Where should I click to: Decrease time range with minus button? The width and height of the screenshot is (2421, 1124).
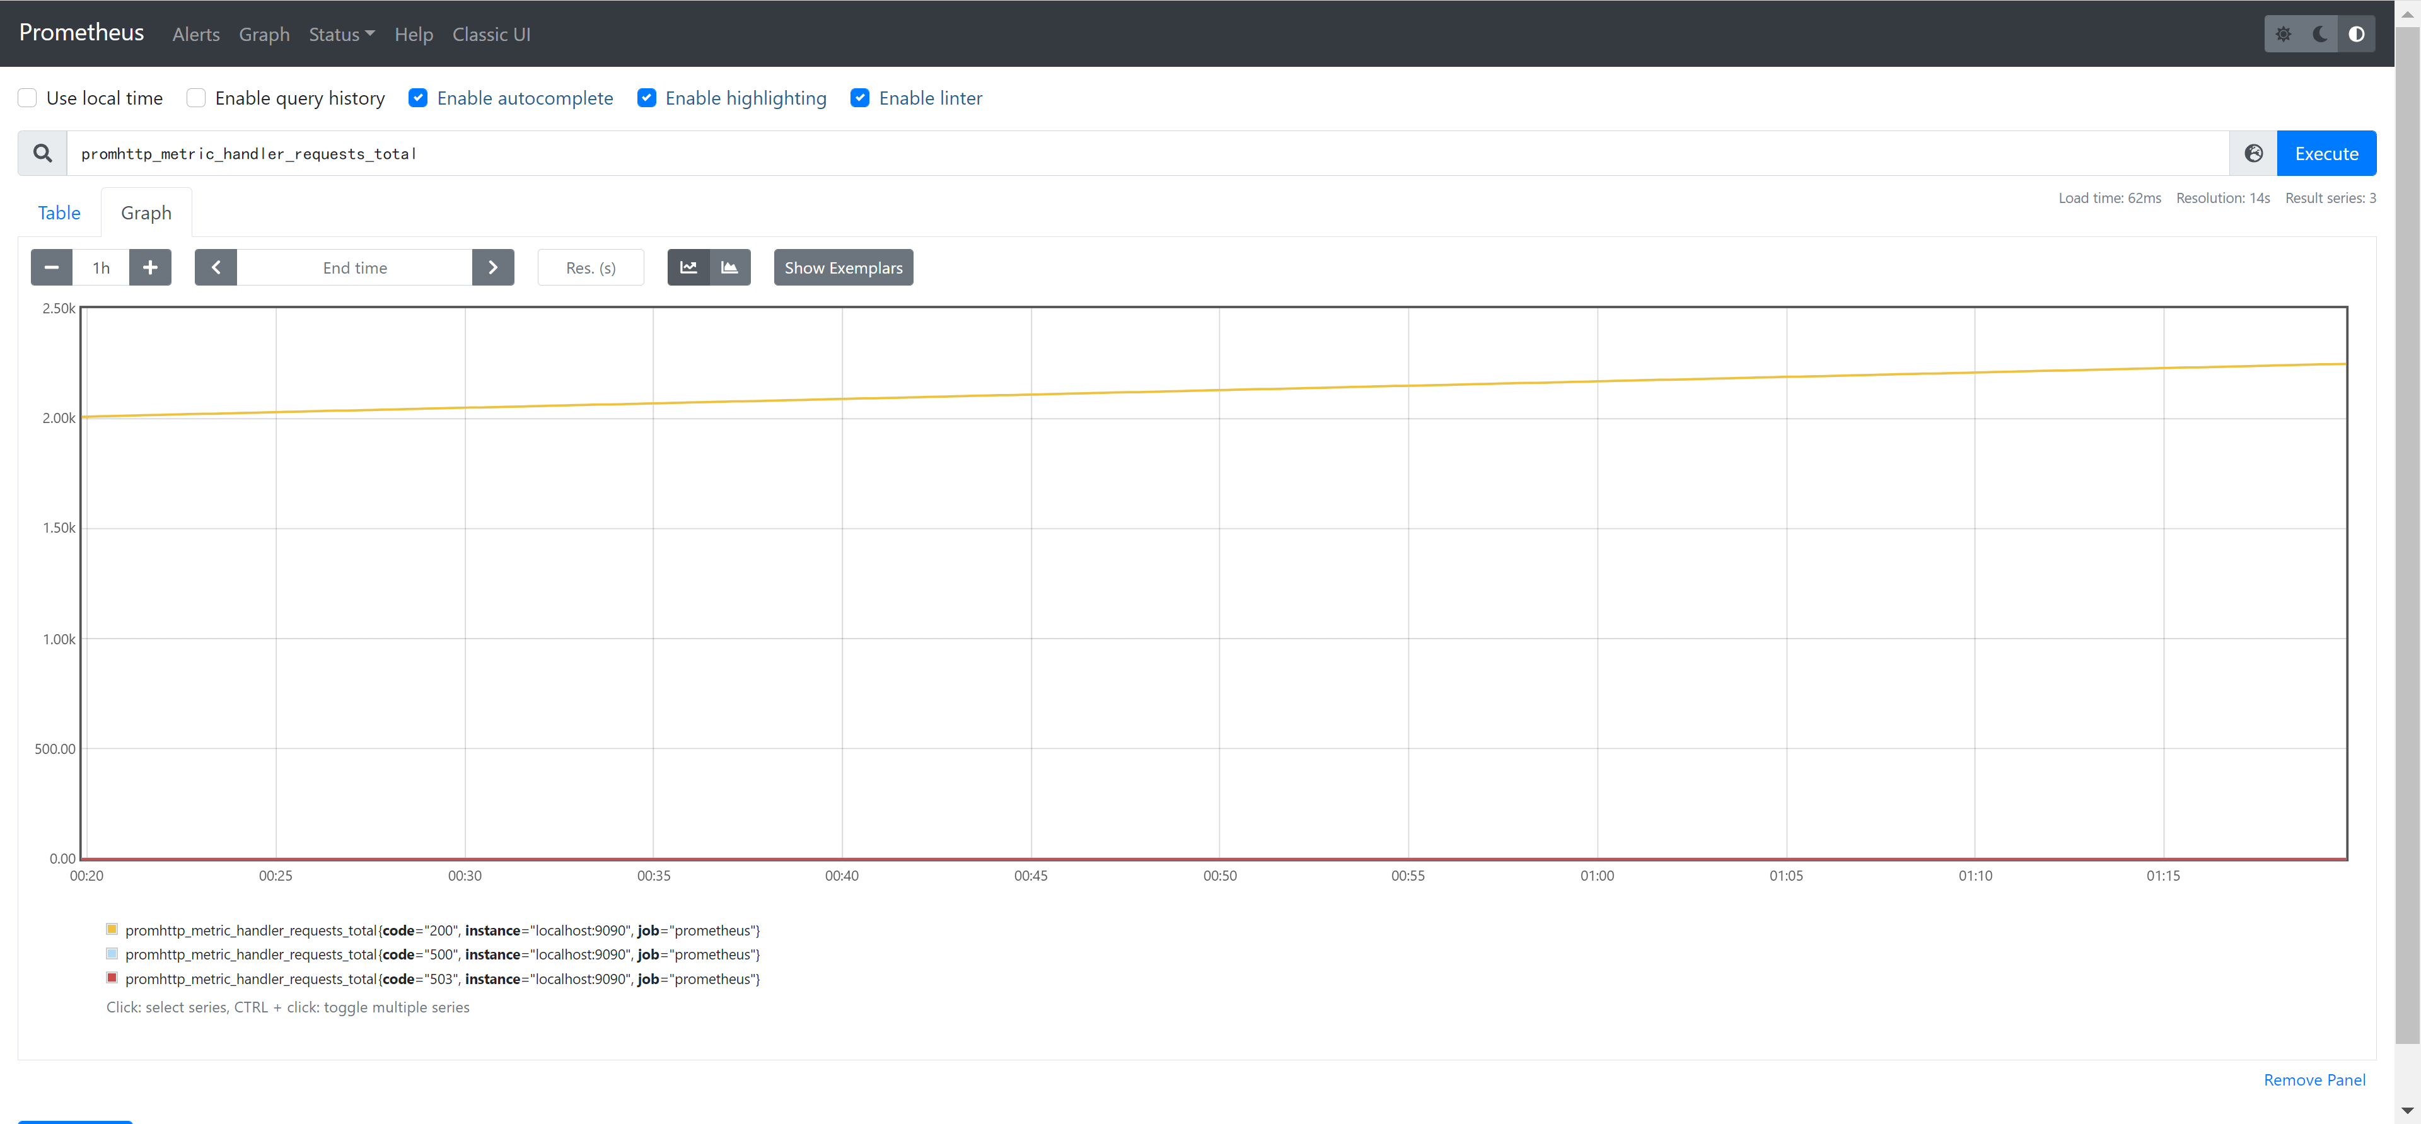point(52,268)
